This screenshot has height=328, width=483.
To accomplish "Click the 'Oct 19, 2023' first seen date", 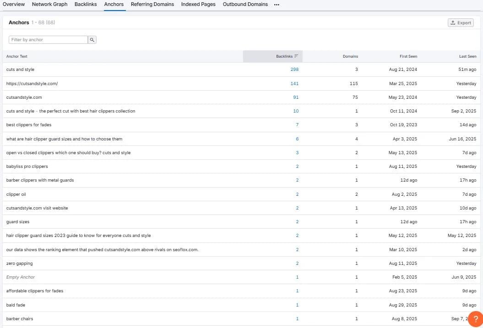I will pyautogui.click(x=403, y=125).
